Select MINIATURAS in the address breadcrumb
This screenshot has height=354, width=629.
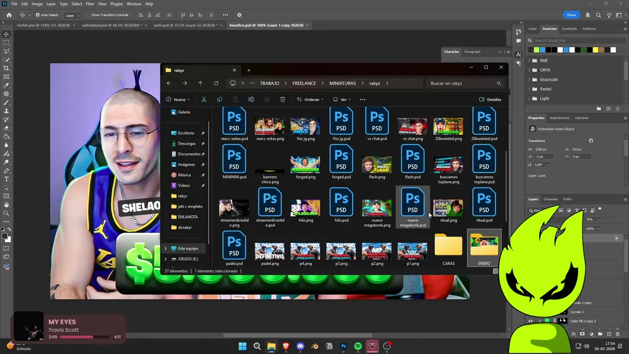coord(343,83)
